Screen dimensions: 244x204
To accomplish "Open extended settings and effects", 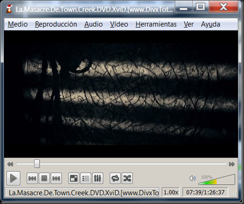I will pos(98,178).
